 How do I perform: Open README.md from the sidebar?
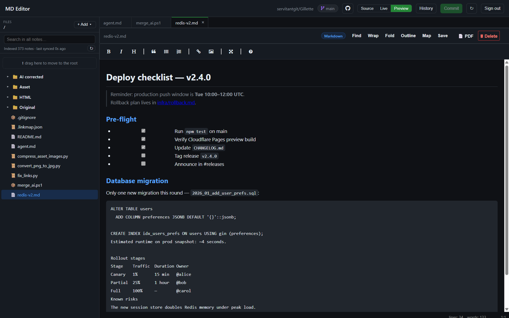pos(29,137)
